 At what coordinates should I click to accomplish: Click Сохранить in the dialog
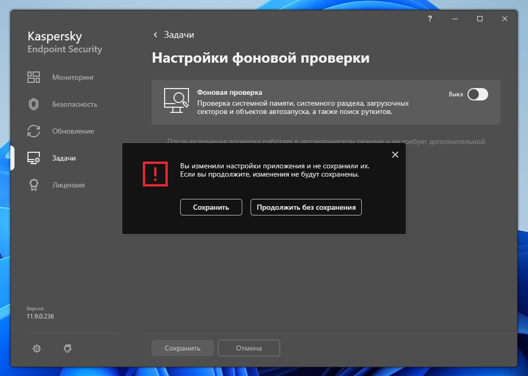(x=211, y=207)
